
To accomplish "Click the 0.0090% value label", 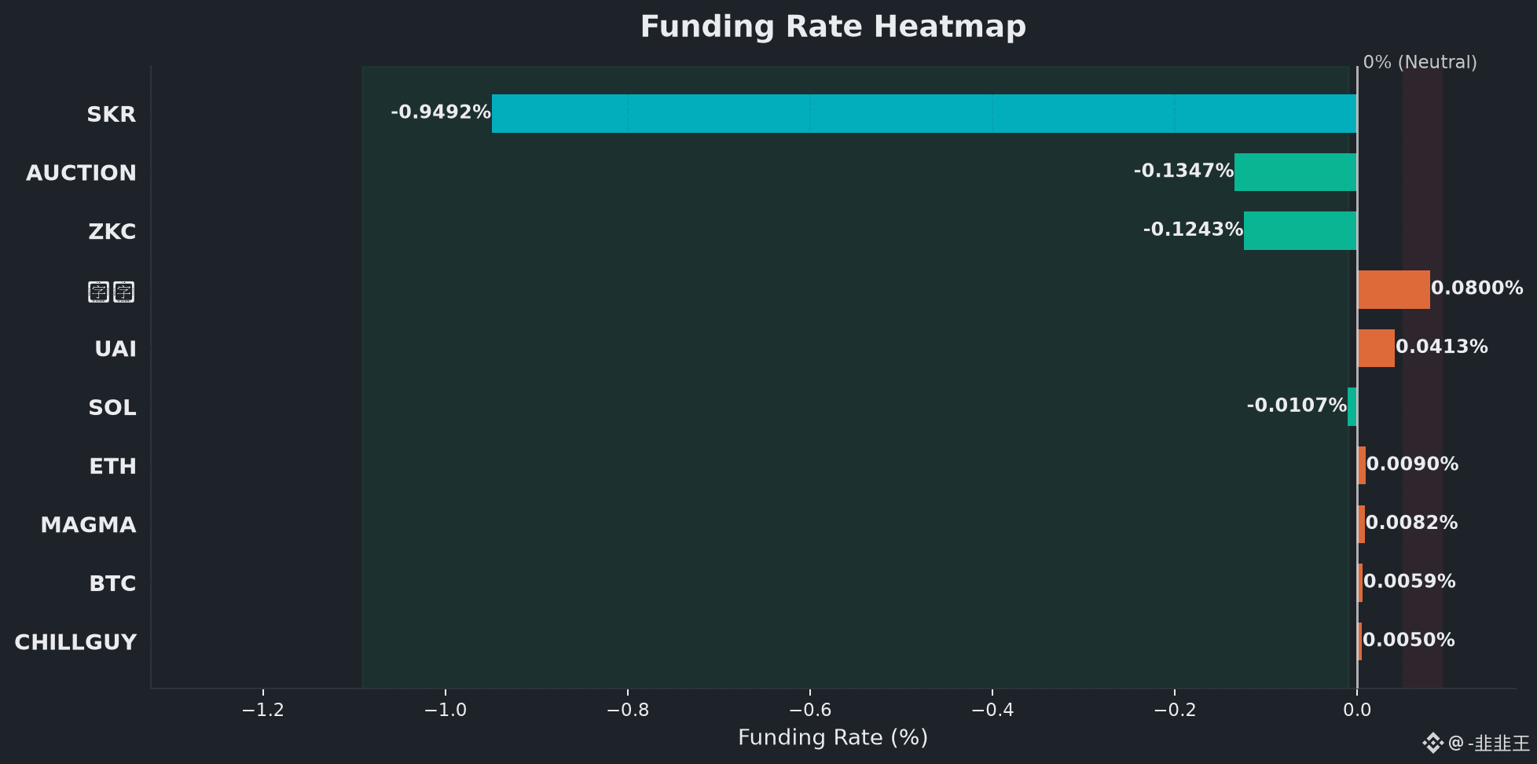I will click(x=1413, y=465).
